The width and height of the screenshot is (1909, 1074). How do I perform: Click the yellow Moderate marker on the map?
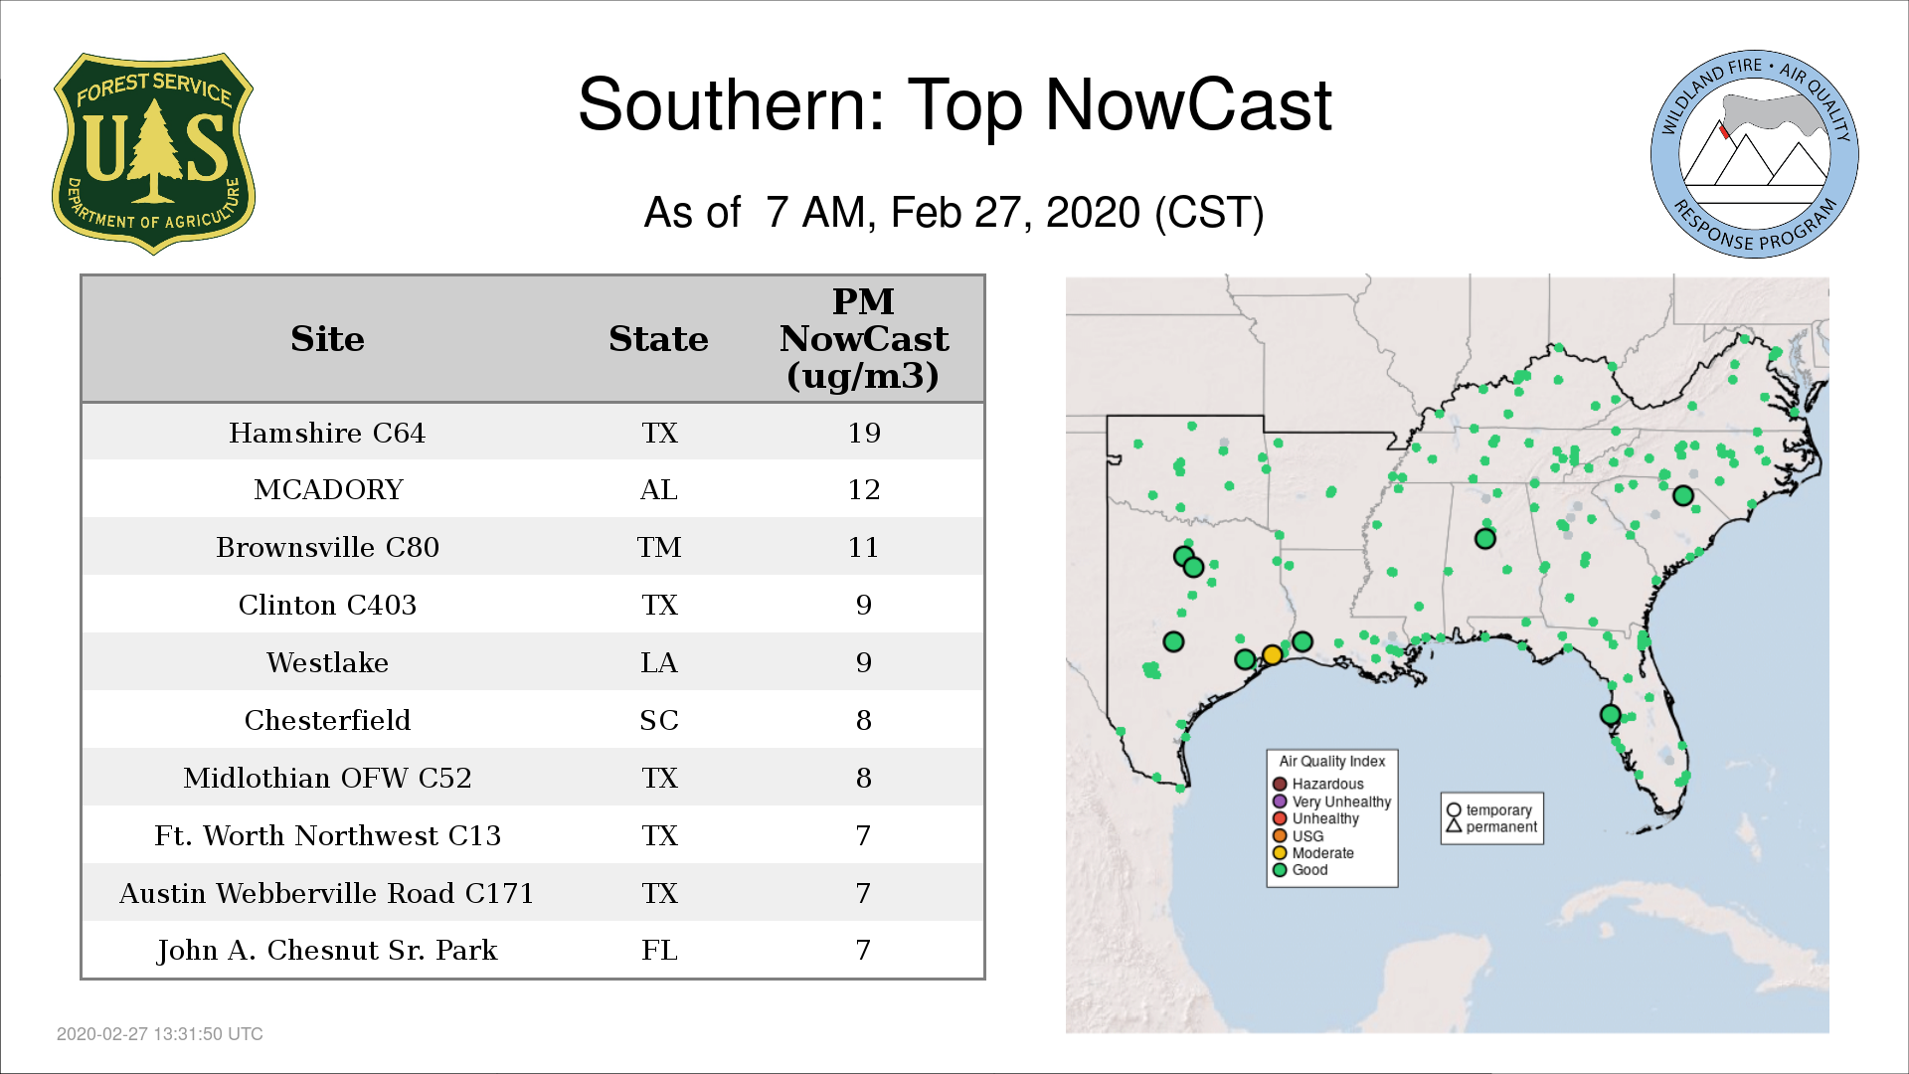[x=1272, y=654]
